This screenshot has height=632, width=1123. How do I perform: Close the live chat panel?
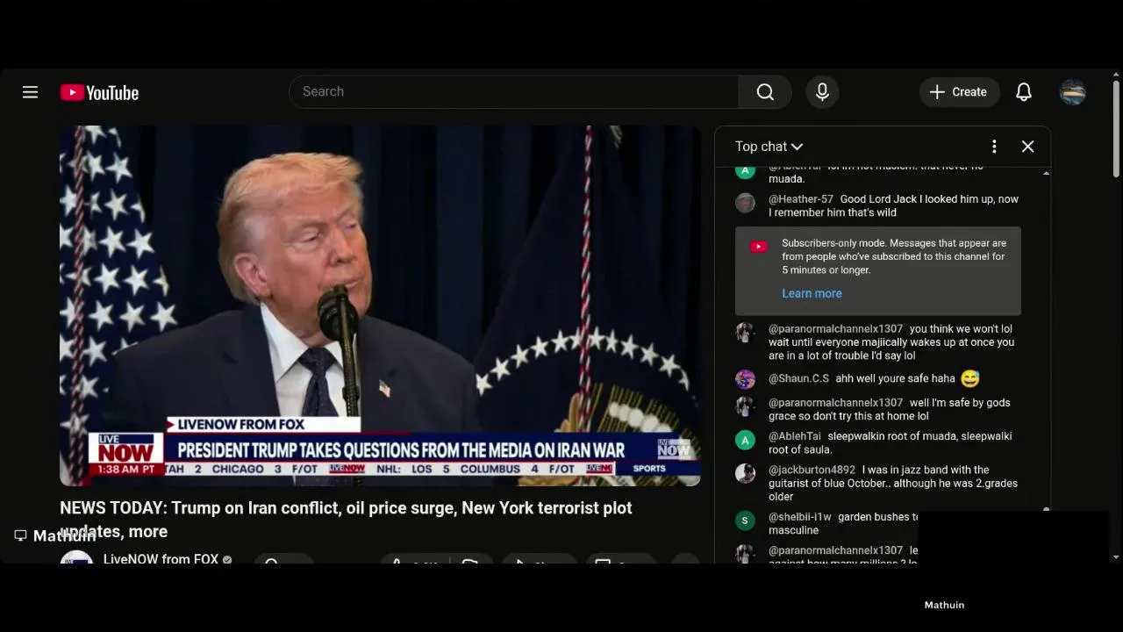coord(1028,147)
